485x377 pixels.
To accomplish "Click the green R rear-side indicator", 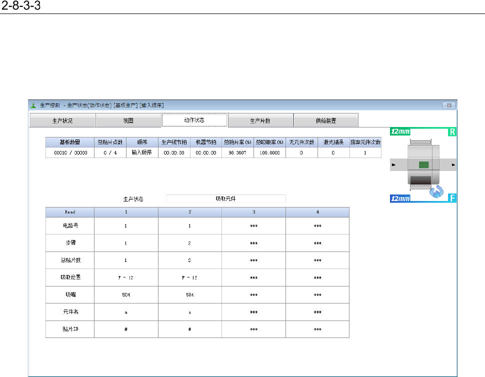I will [x=452, y=131].
